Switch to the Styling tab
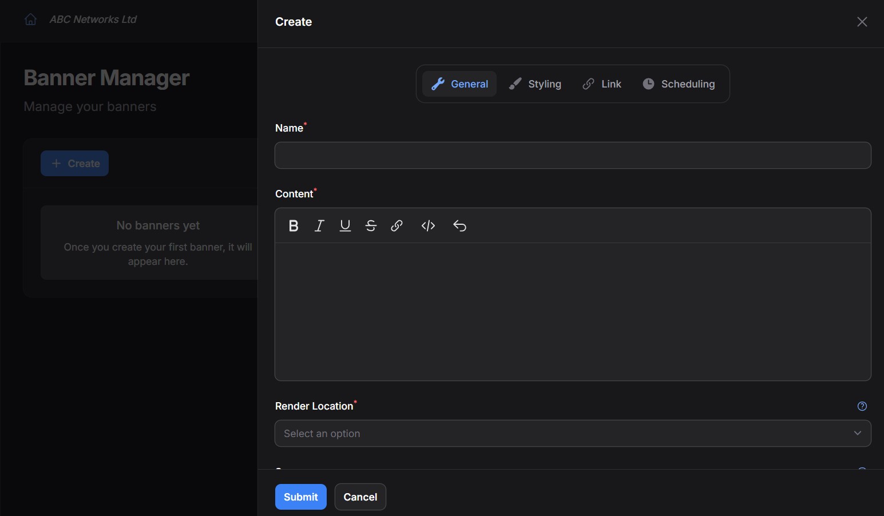The image size is (884, 516). tap(536, 84)
